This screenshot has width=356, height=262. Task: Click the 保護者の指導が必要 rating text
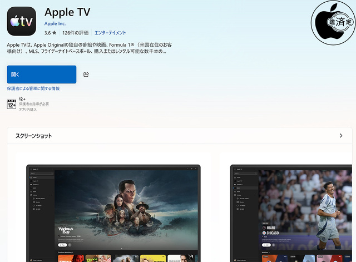tap(34, 104)
